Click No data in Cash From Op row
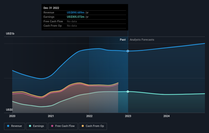Viewport: 209px width, 133px height. pos(72,26)
